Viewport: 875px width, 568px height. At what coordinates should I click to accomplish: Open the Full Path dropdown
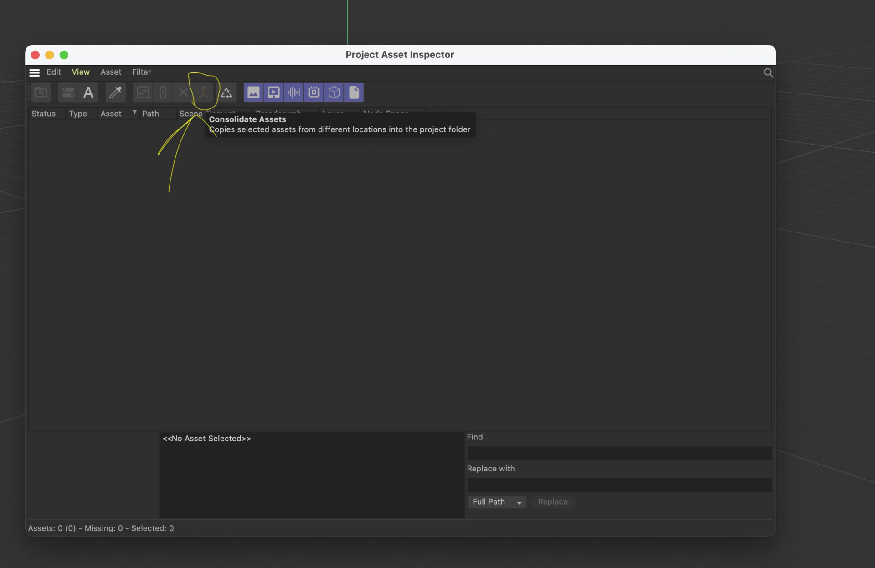496,502
